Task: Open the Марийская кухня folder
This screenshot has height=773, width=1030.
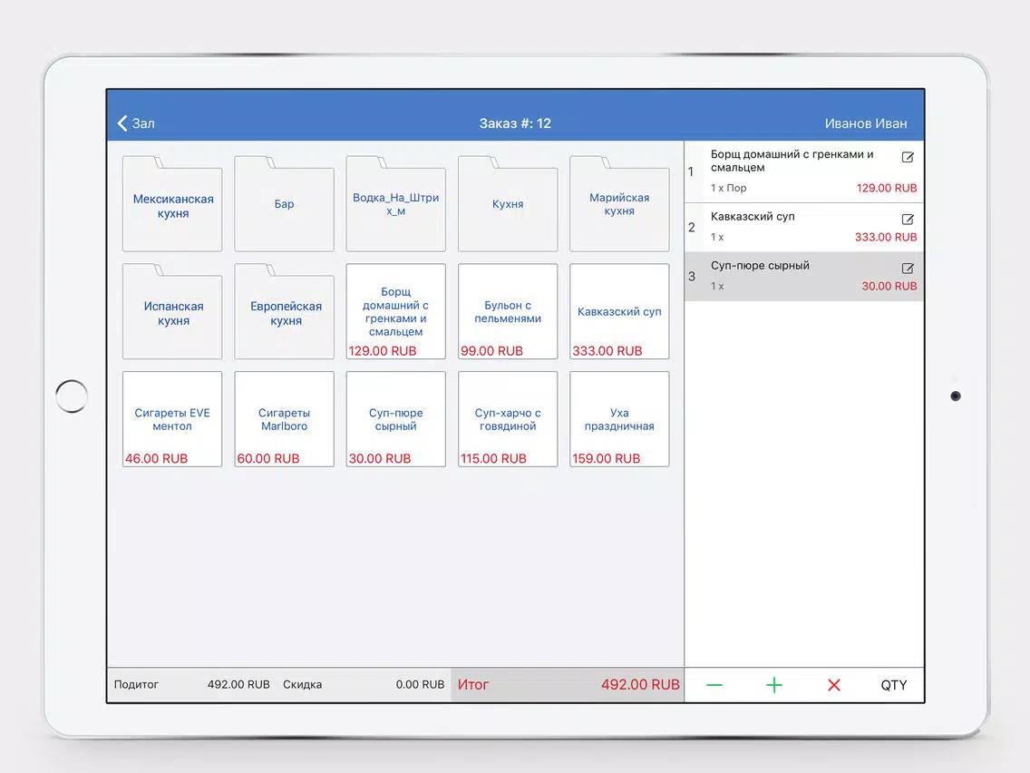Action: [x=619, y=204]
